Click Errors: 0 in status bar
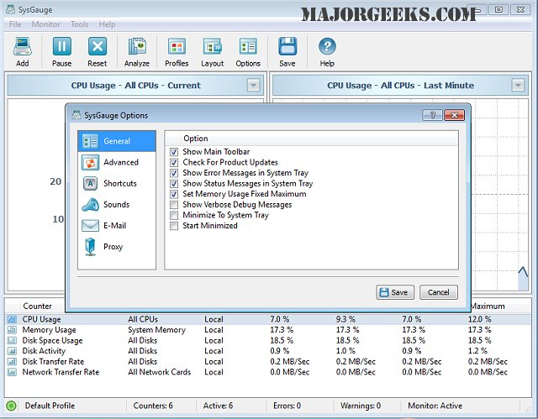 point(287,406)
